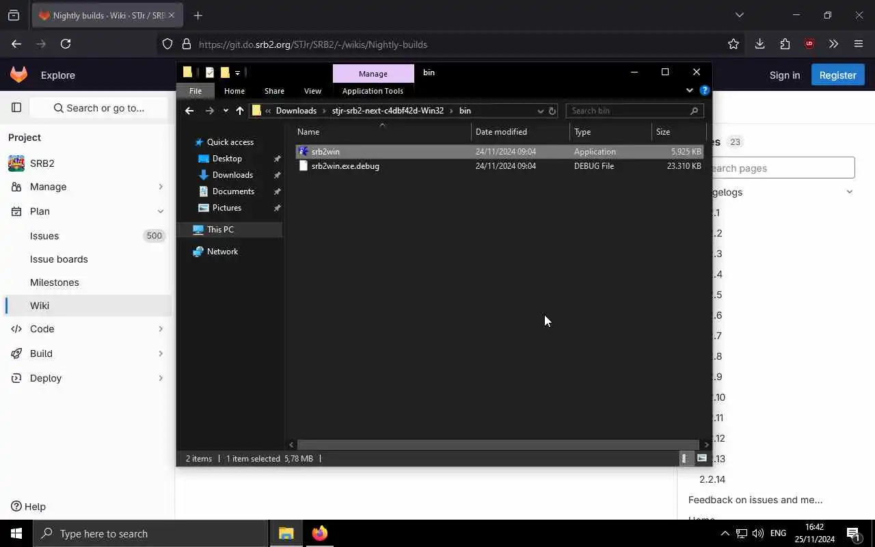Click the Windows taskbar search box
This screenshot has width=875, height=547.
click(x=150, y=533)
